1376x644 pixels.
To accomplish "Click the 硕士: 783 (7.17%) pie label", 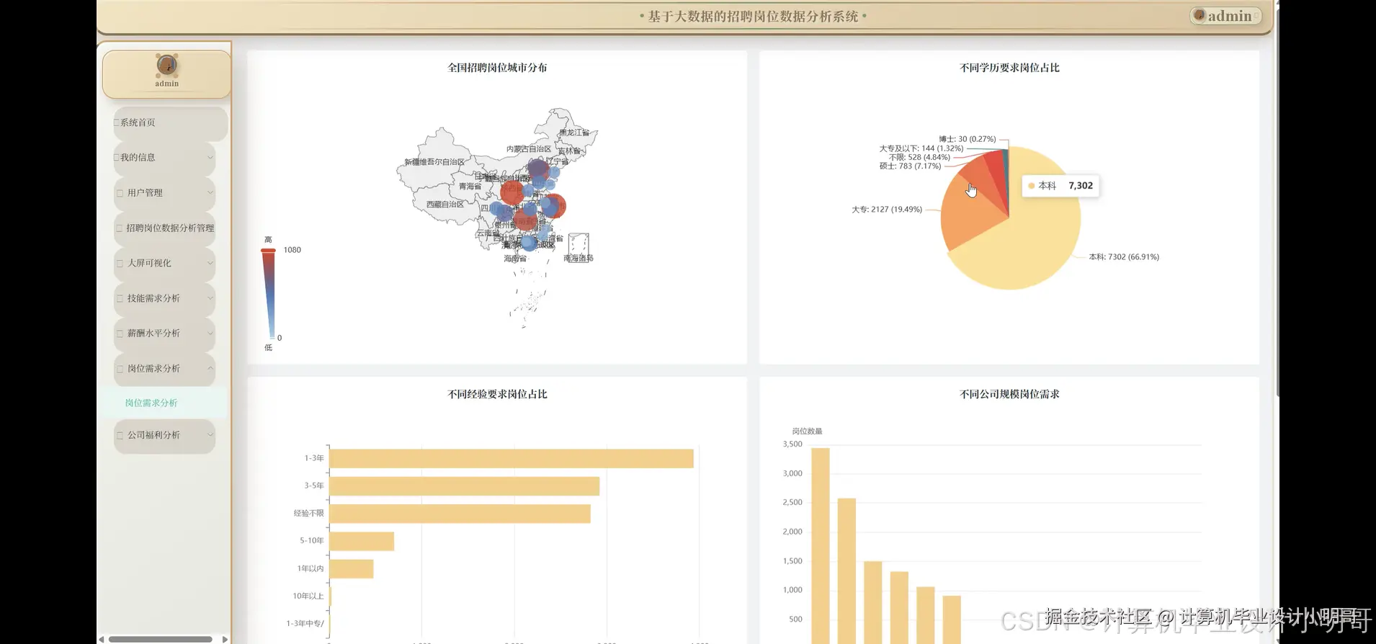I will point(910,166).
